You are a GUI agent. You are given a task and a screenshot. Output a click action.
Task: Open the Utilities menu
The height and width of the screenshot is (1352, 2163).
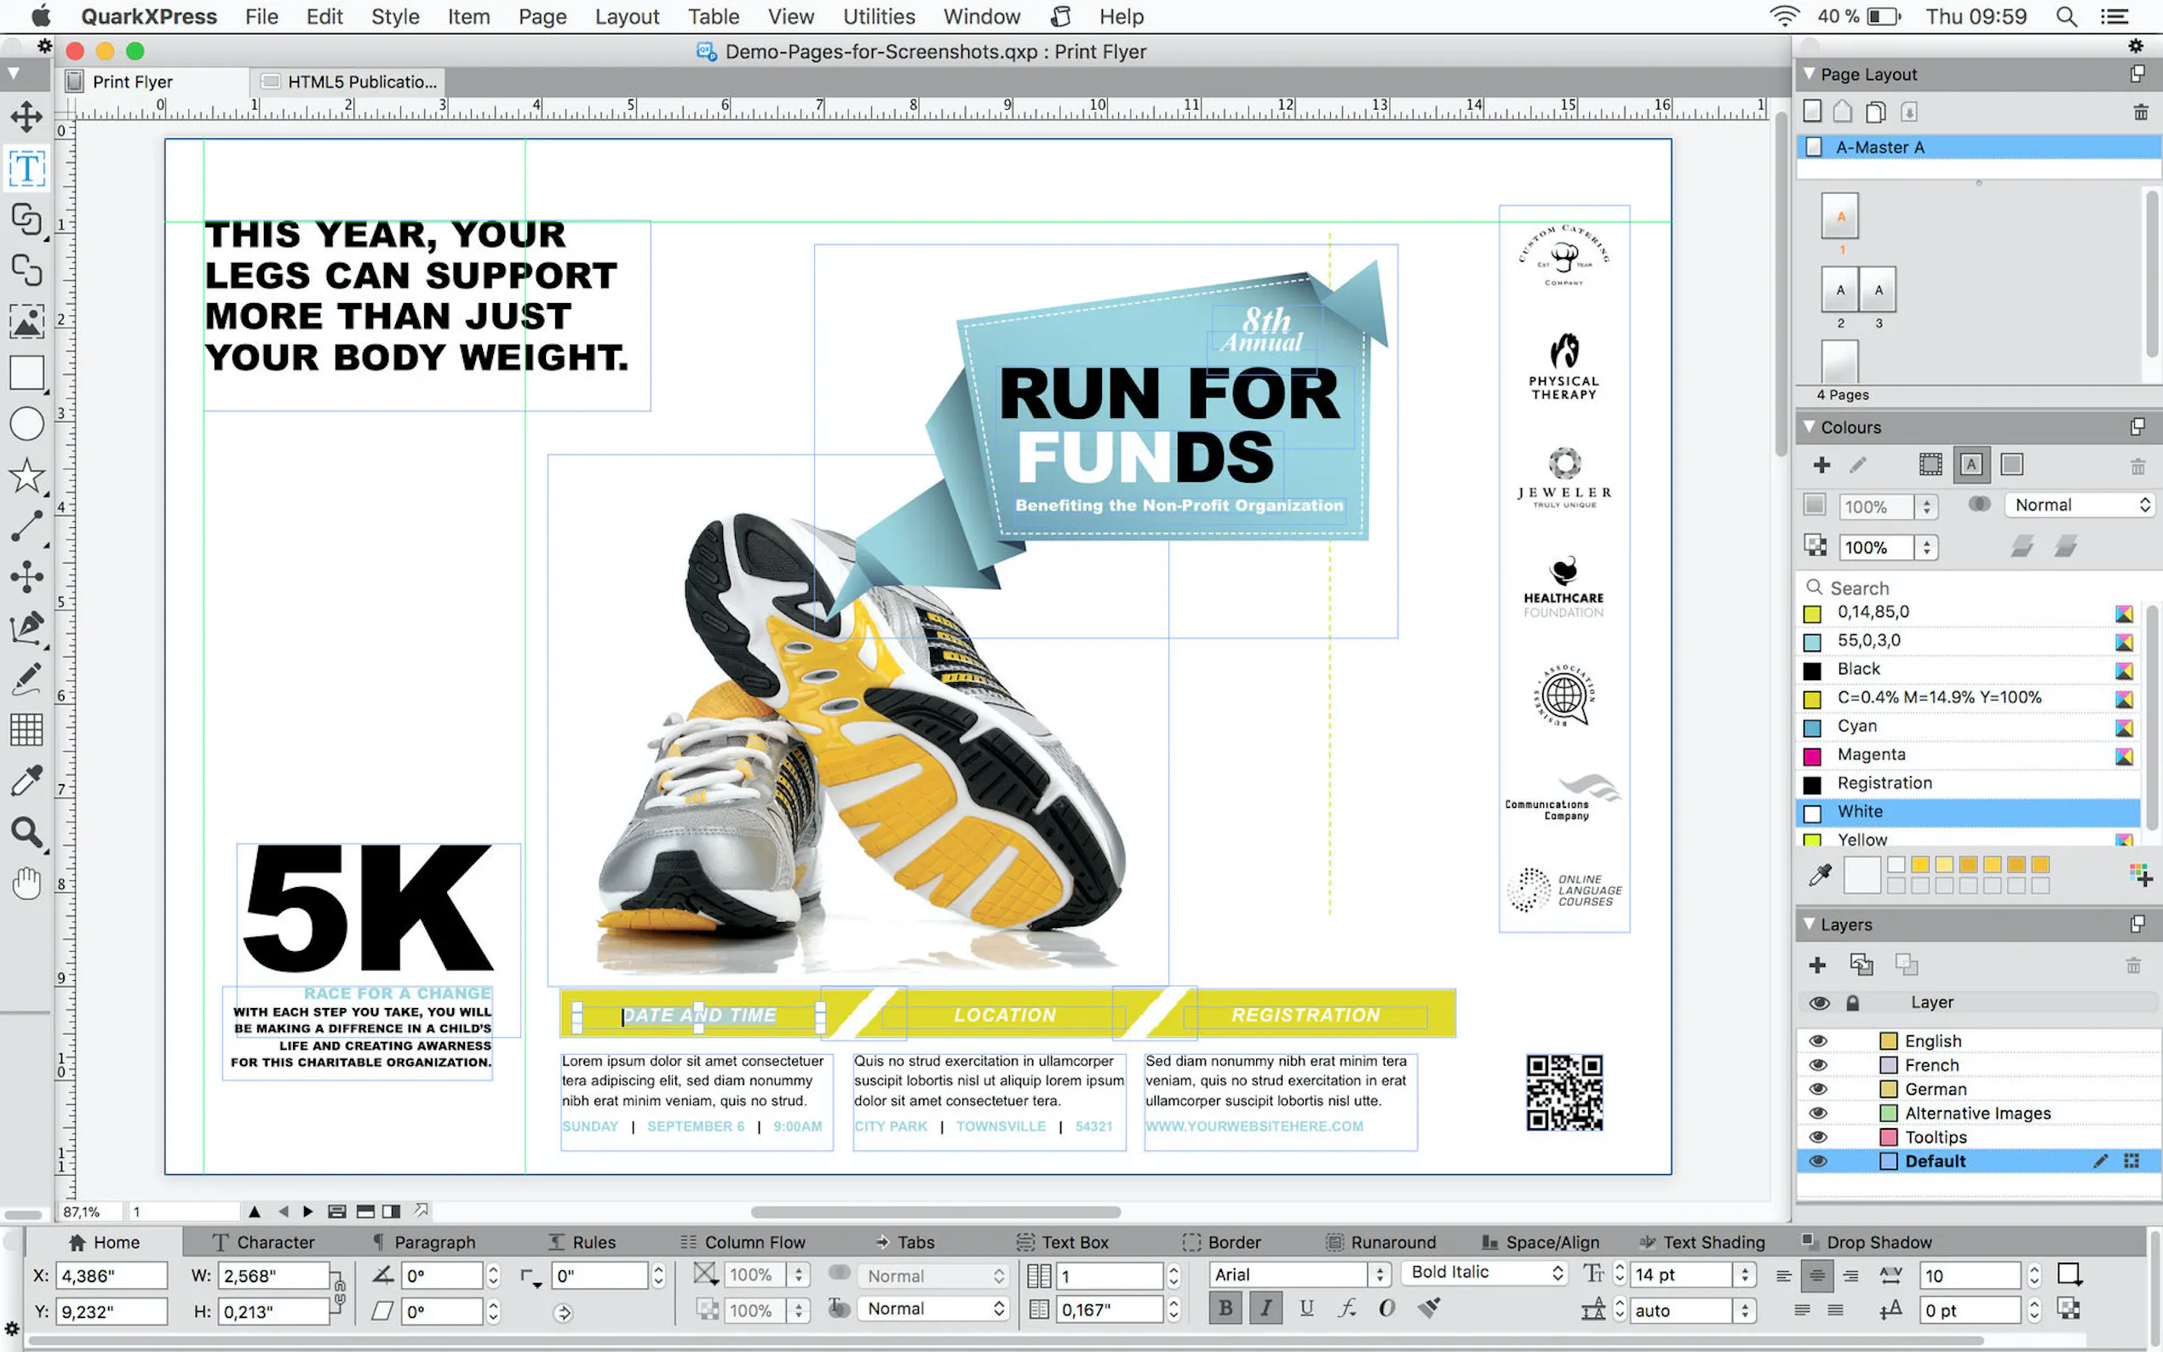(x=878, y=16)
